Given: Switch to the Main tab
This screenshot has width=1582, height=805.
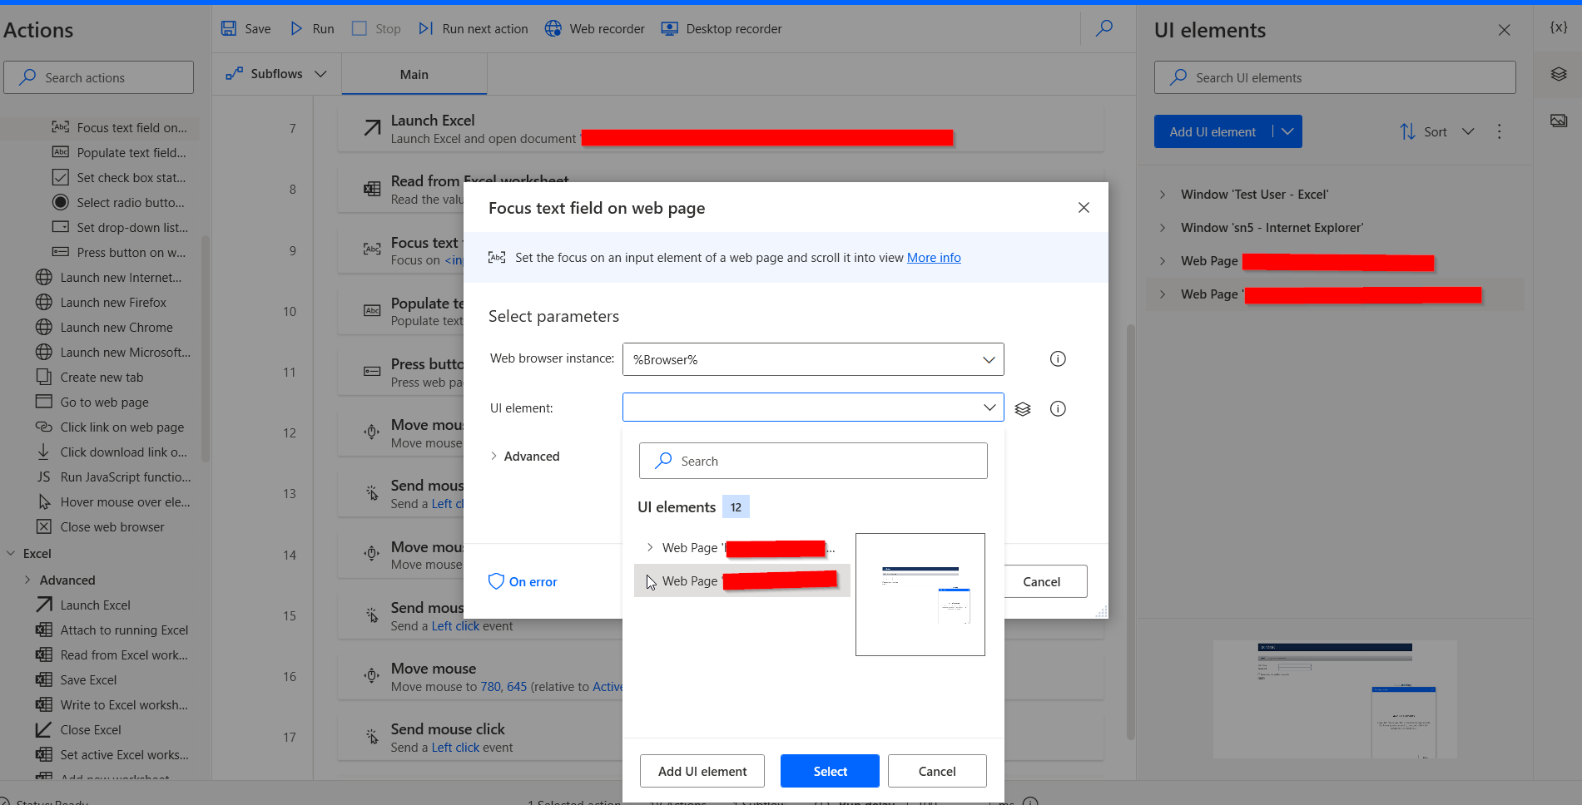Looking at the screenshot, I should coord(414,74).
